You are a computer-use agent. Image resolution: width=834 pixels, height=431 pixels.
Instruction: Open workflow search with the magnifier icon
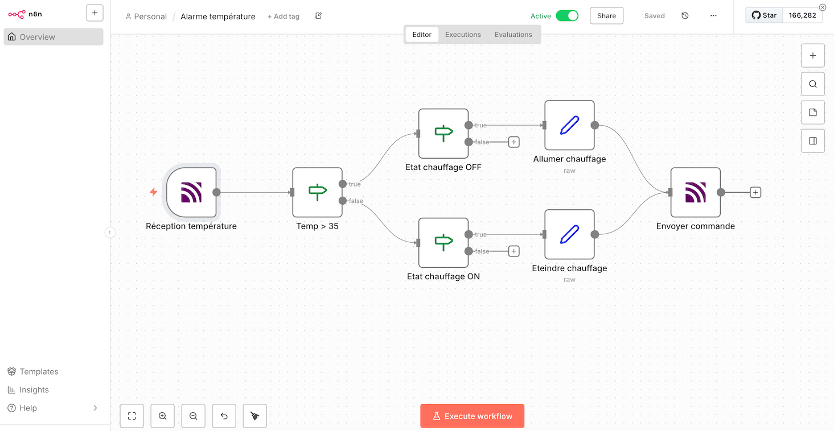(x=812, y=84)
